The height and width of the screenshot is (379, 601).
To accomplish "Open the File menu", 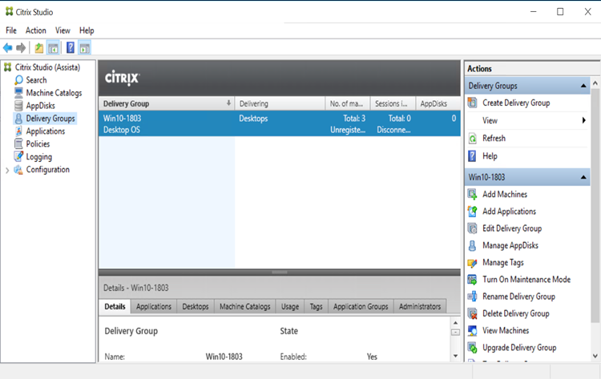I will coord(11,30).
